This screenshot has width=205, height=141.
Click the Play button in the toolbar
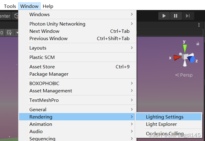(x=164, y=16)
